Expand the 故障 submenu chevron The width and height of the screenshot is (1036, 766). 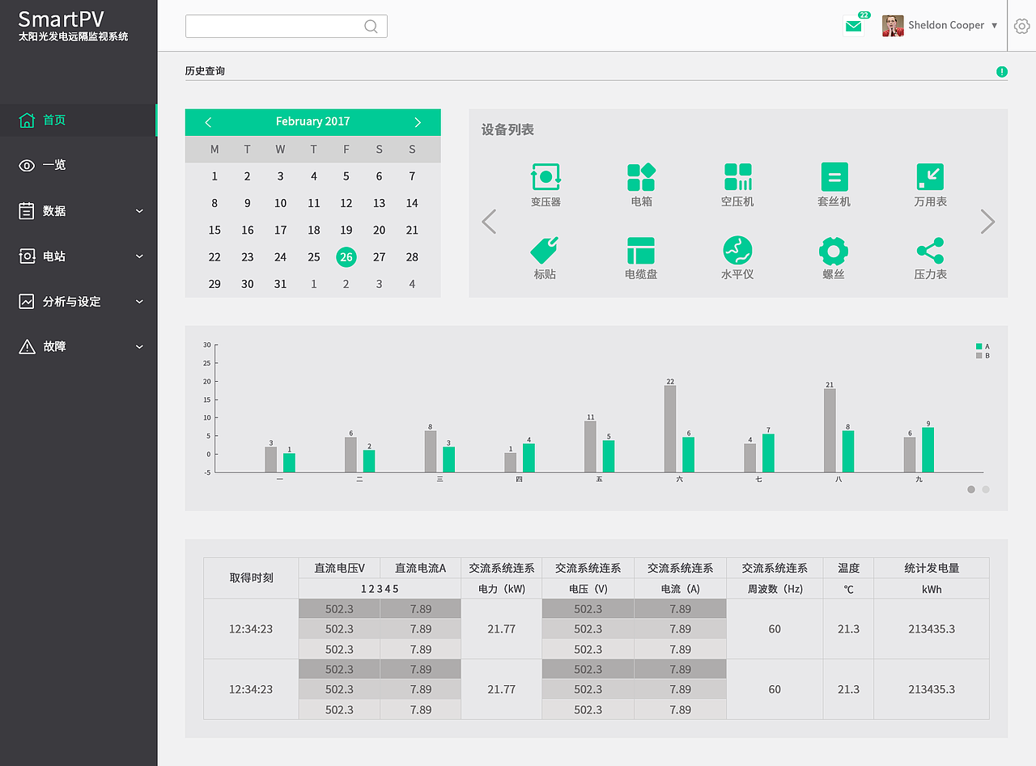139,347
